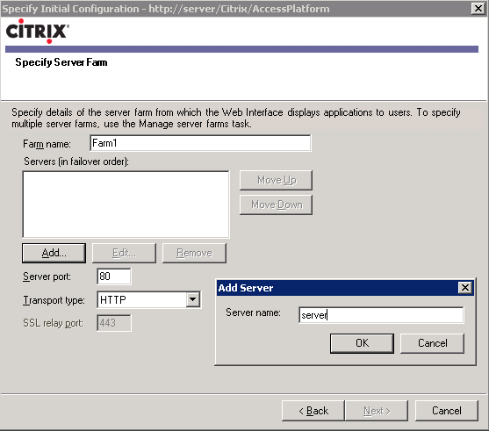Screen dimensions: 489x431
Task: Click the Move Down button
Action: pos(276,205)
